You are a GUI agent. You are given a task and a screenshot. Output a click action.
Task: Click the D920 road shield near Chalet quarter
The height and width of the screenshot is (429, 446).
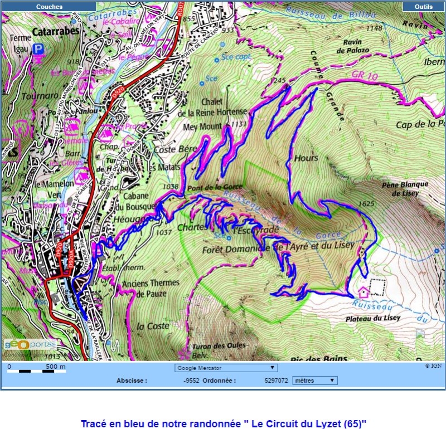tap(118, 92)
